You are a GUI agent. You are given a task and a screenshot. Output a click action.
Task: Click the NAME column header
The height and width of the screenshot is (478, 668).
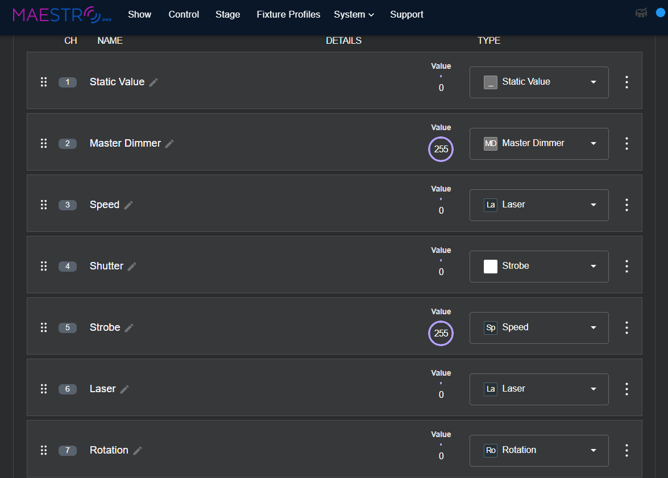[110, 40]
